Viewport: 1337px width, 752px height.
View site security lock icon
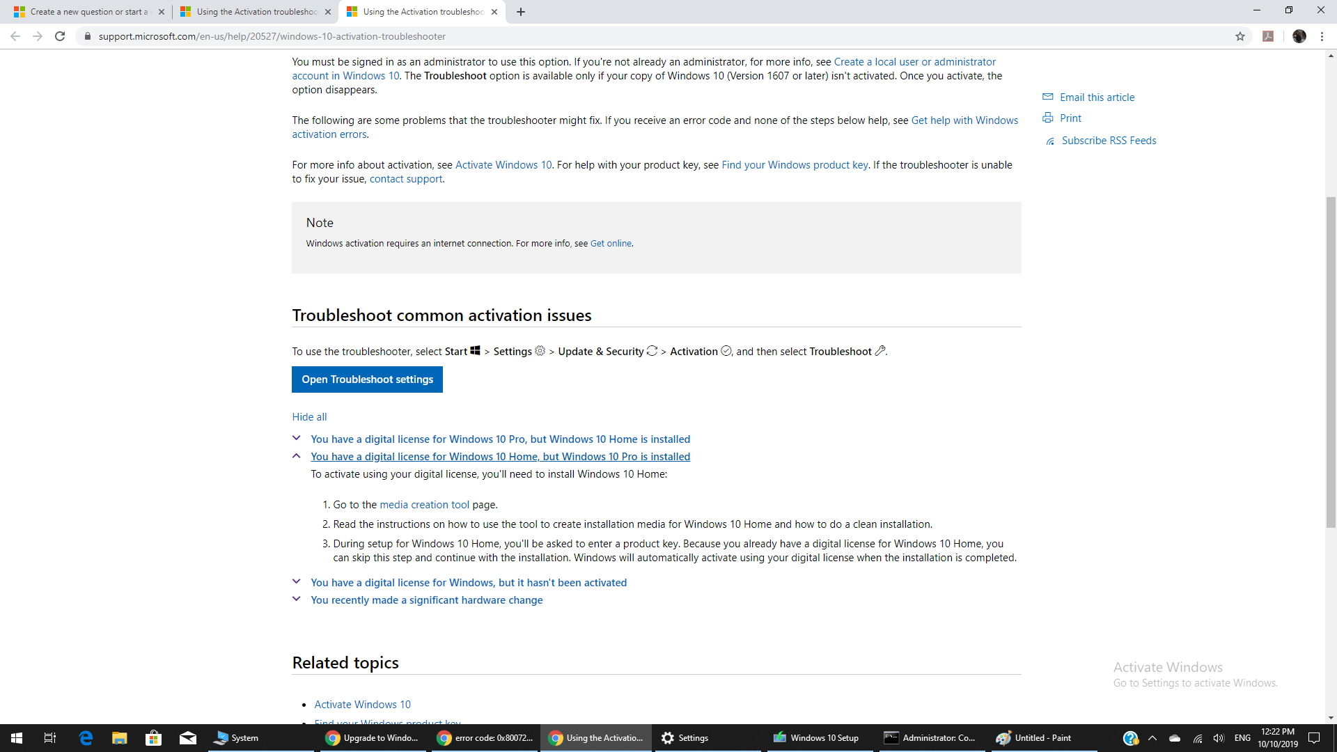87,36
